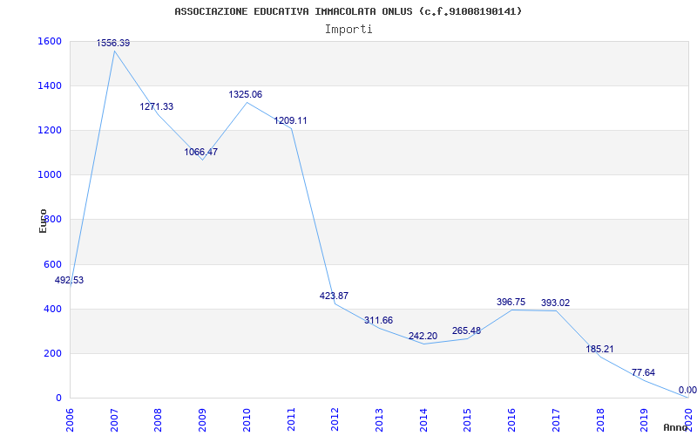The image size is (697, 436).
Task: Select the 265.48 data label
Action: [466, 331]
